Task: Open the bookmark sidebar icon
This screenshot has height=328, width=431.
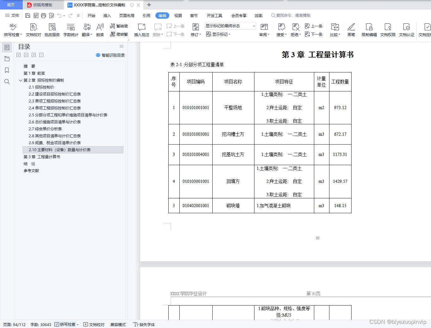Action: (7, 70)
